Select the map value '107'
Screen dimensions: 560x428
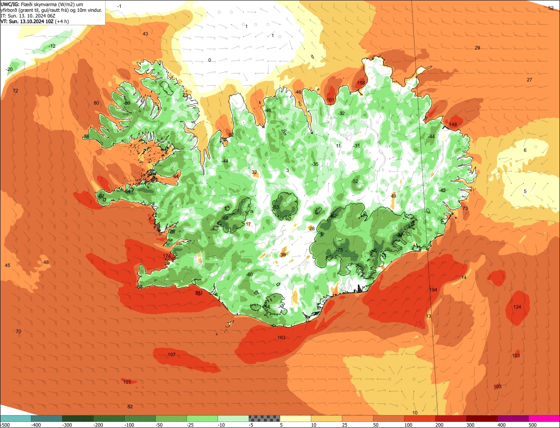[171, 354]
